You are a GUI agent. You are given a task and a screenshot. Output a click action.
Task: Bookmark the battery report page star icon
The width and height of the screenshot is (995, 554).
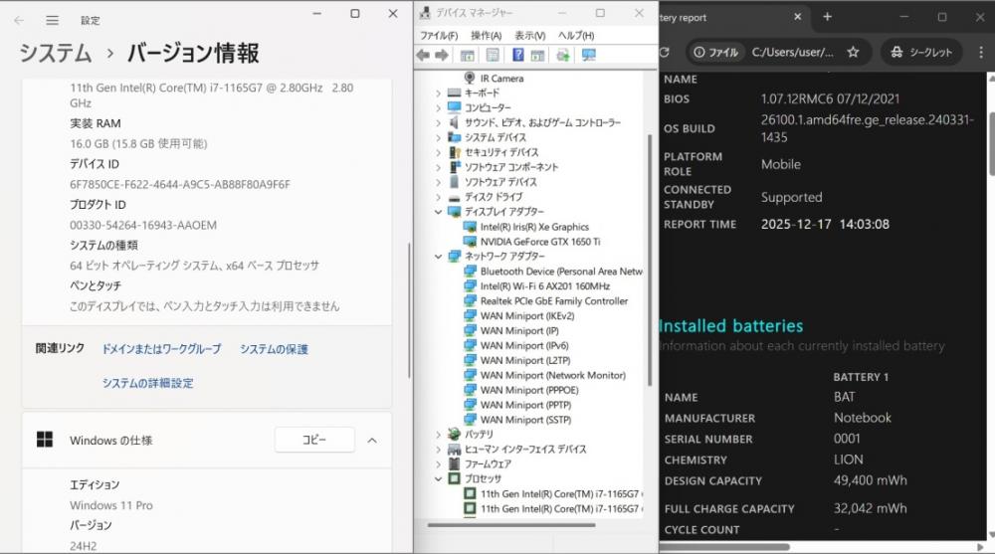[x=853, y=52]
